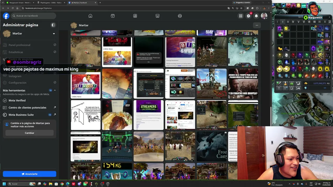Click the grid-with-gear button in the inventory

point(285,88)
